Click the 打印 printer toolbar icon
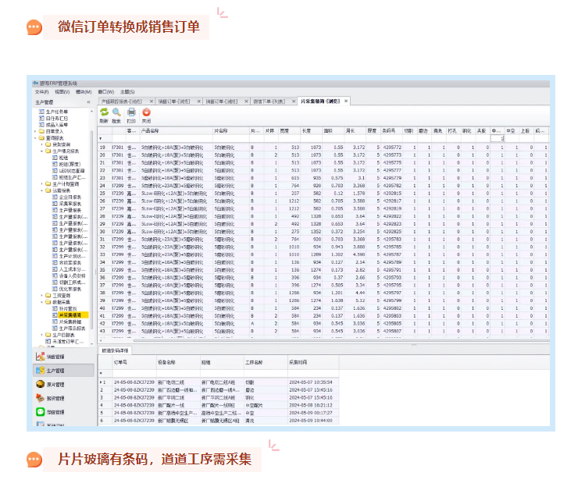The height and width of the screenshot is (501, 578). pyautogui.click(x=131, y=113)
